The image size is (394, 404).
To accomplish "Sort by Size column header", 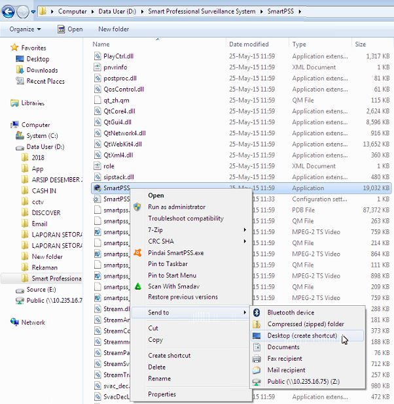I will [x=360, y=44].
